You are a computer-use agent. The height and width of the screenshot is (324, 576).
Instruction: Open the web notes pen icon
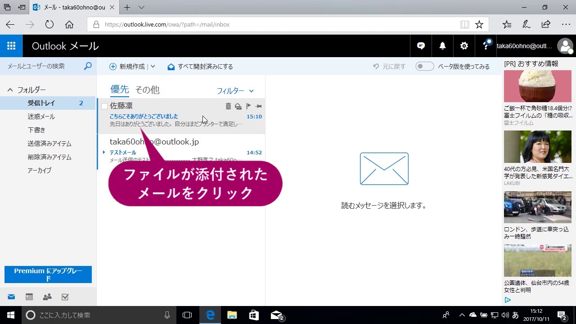(x=526, y=24)
